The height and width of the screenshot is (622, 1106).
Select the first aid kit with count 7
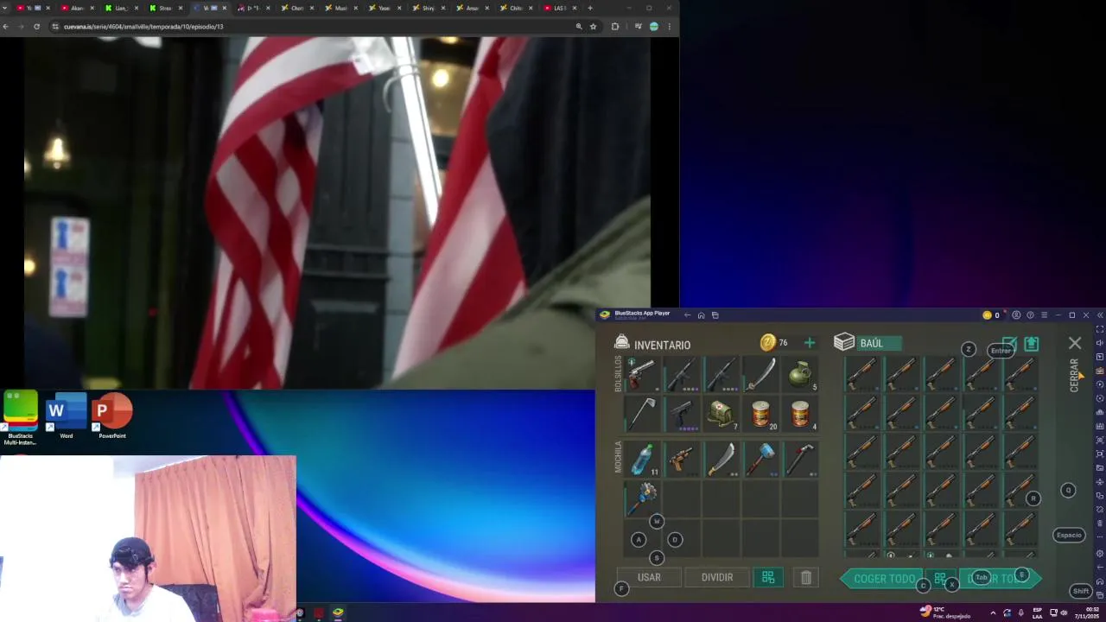coord(721,414)
